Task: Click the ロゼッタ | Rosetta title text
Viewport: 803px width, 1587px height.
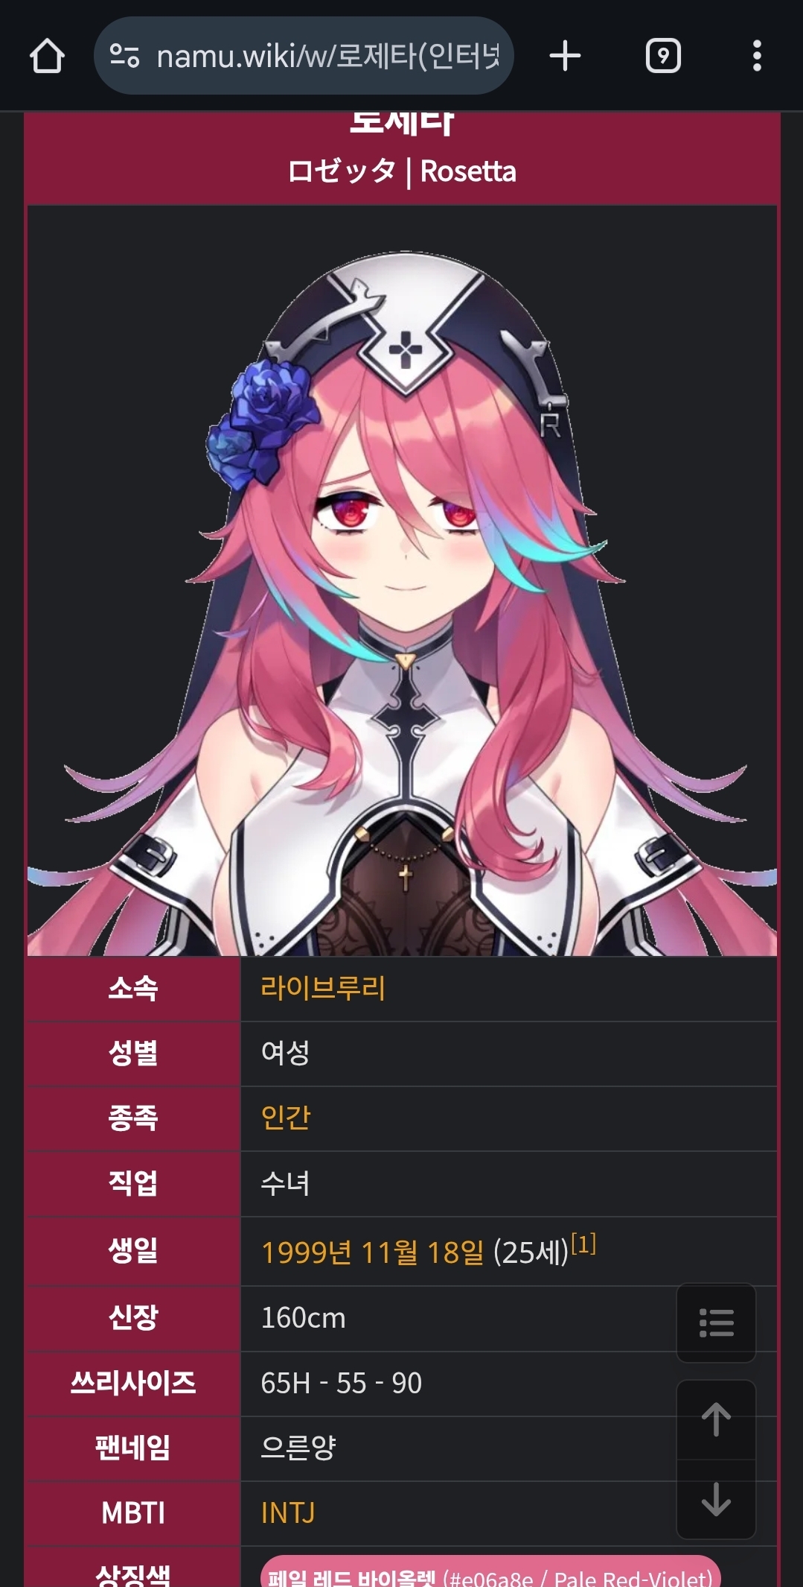Action: tap(402, 171)
